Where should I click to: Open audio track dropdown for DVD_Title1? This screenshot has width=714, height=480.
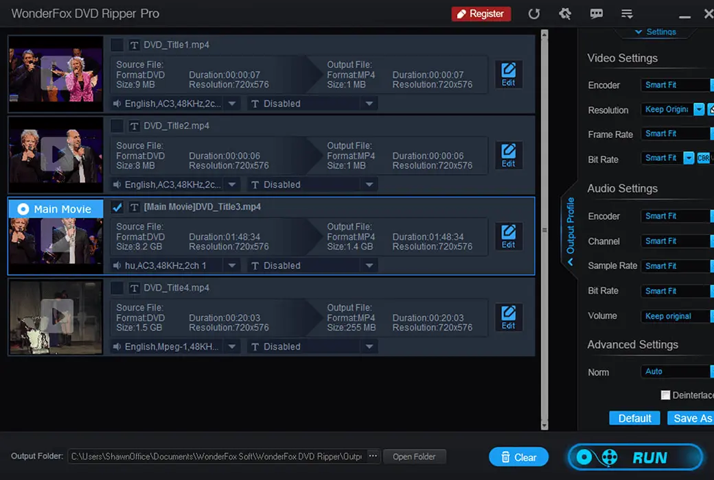click(232, 104)
